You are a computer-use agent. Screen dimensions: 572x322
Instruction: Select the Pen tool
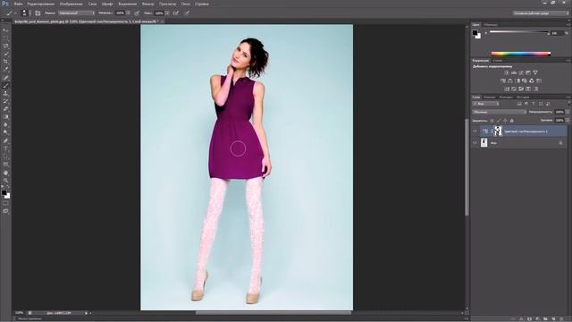click(x=5, y=141)
